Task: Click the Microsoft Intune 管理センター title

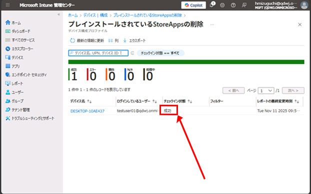Action: point(47,5)
